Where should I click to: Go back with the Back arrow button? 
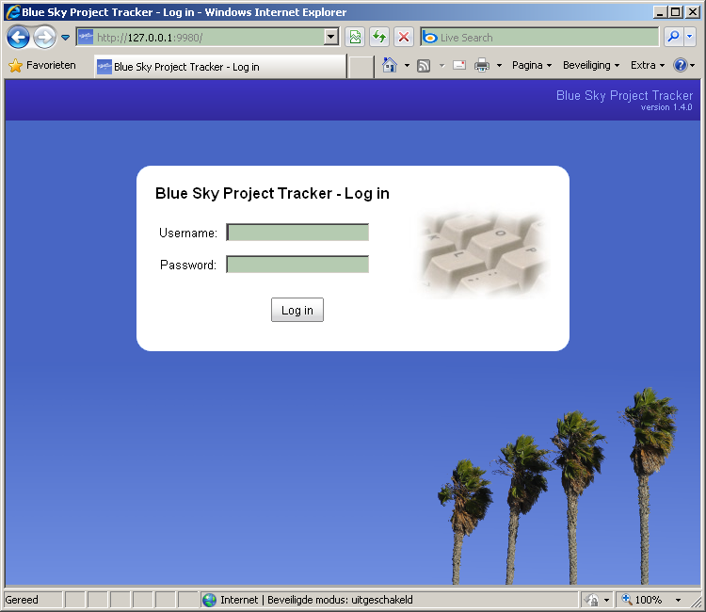[x=18, y=38]
